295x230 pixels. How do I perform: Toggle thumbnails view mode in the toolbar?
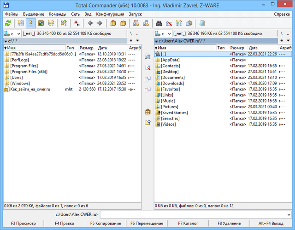tap(41, 23)
